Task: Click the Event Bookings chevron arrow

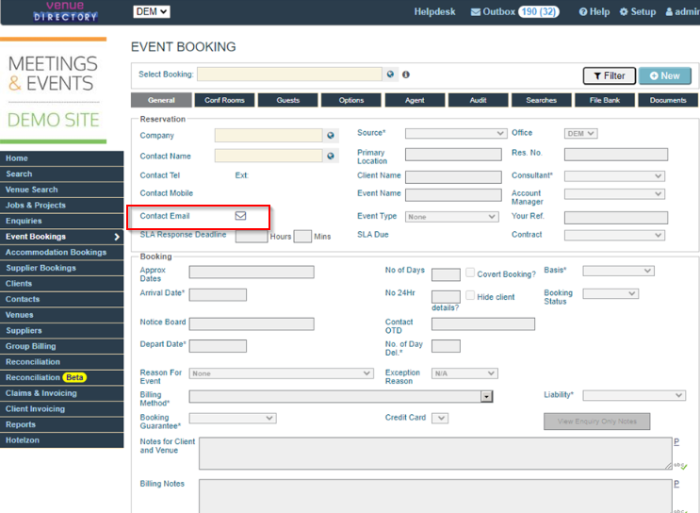Action: click(117, 237)
